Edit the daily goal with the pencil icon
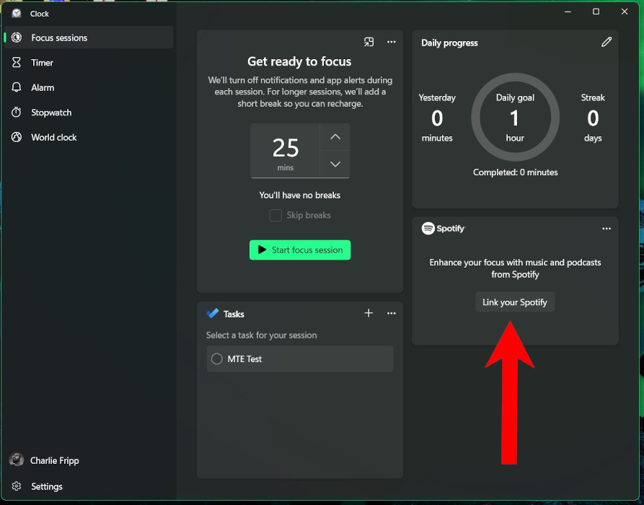 click(x=606, y=42)
